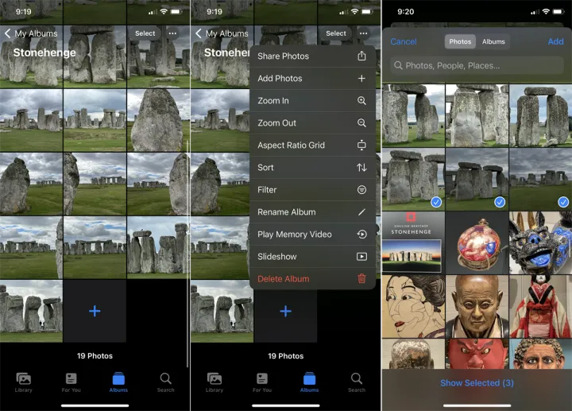Click the up-down arrows Sort icon
572x411 pixels.
(361, 168)
